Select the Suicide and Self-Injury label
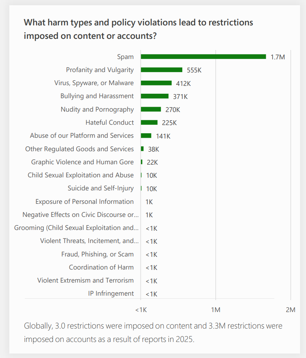Image resolution: width=306 pixels, height=358 pixels. (101, 189)
